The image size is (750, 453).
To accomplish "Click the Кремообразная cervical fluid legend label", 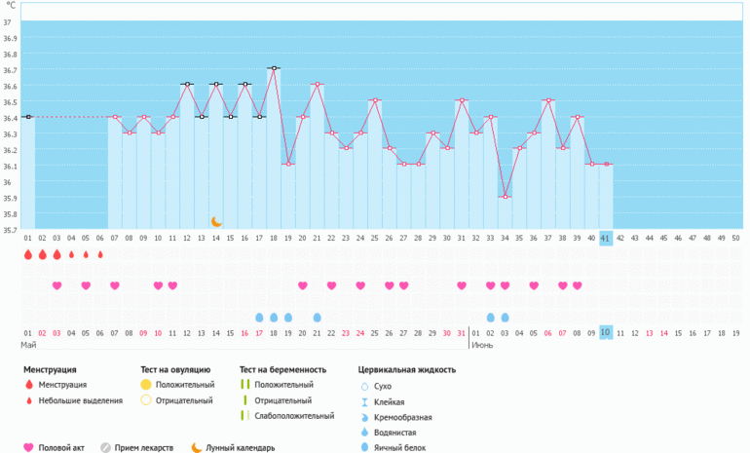I will tap(402, 417).
